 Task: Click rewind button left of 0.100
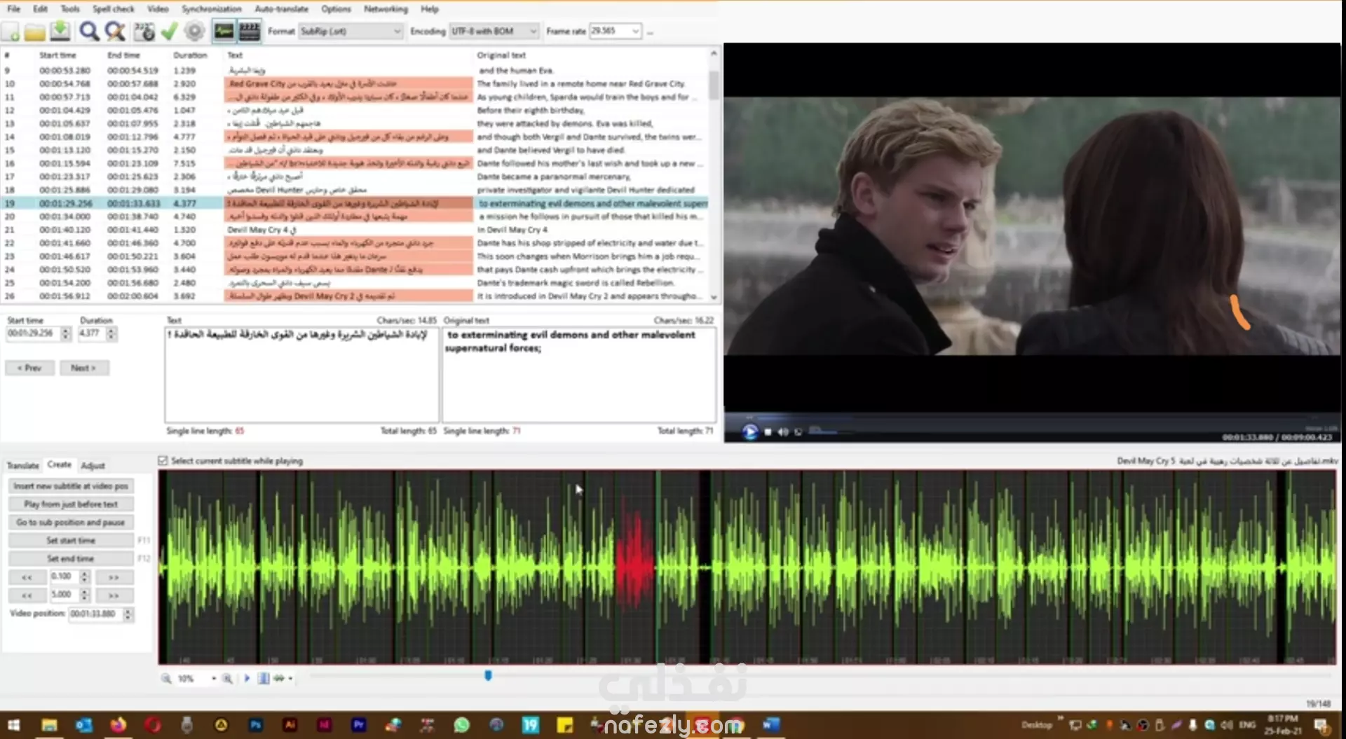[27, 576]
